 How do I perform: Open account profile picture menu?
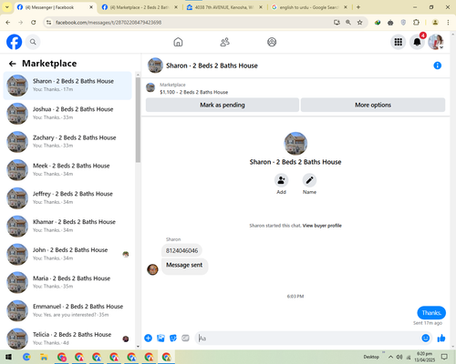pos(436,42)
